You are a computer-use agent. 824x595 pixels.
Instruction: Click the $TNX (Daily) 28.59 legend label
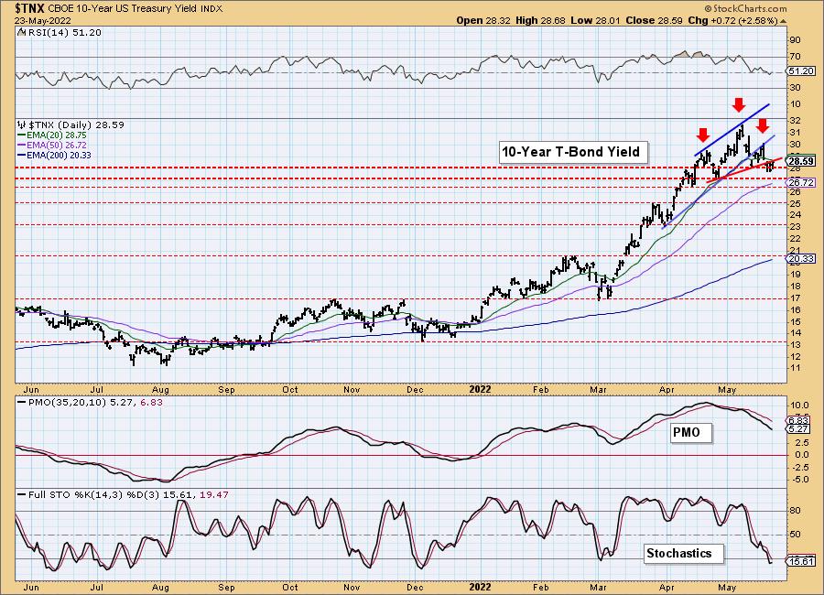(76, 125)
